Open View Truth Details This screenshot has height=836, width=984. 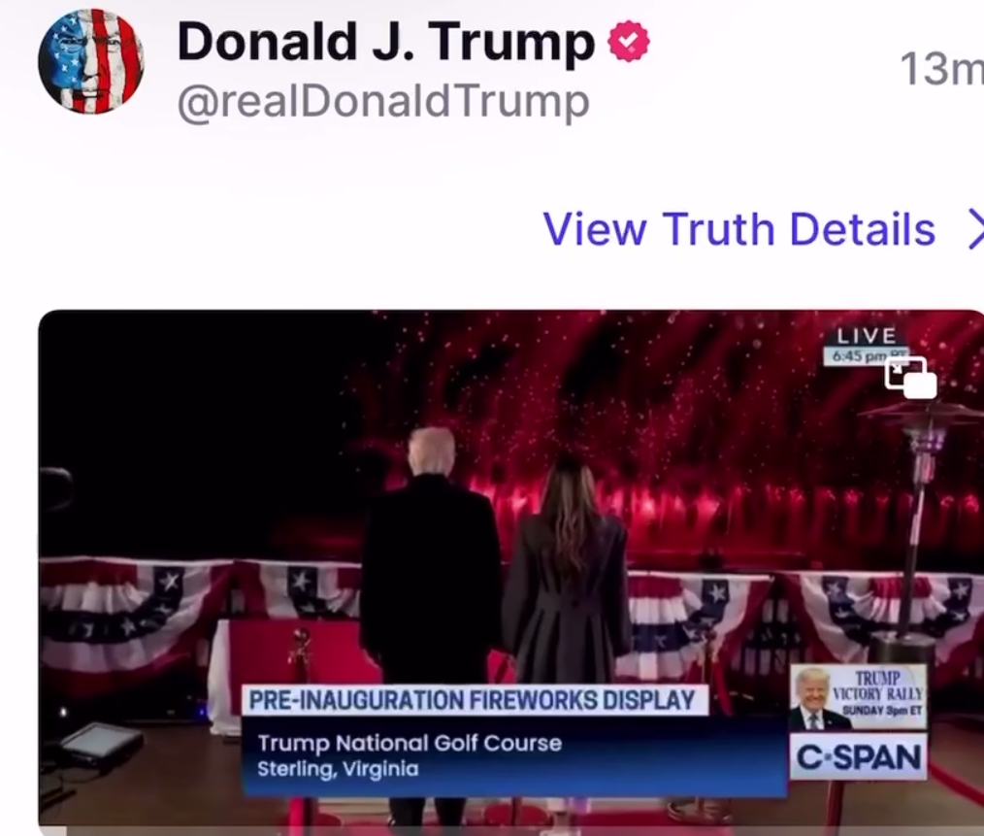point(738,229)
